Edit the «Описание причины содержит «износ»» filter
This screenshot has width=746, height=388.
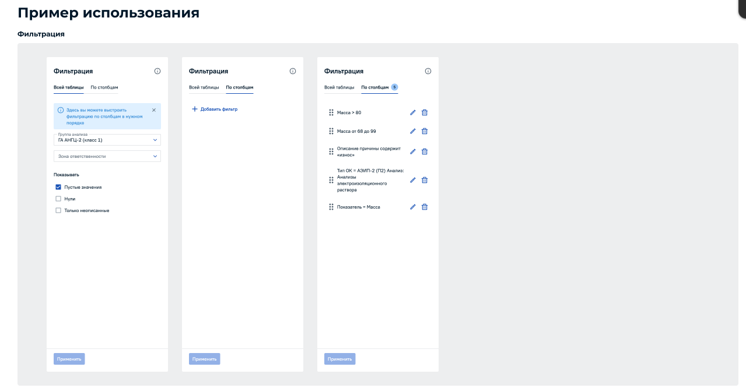(412, 151)
